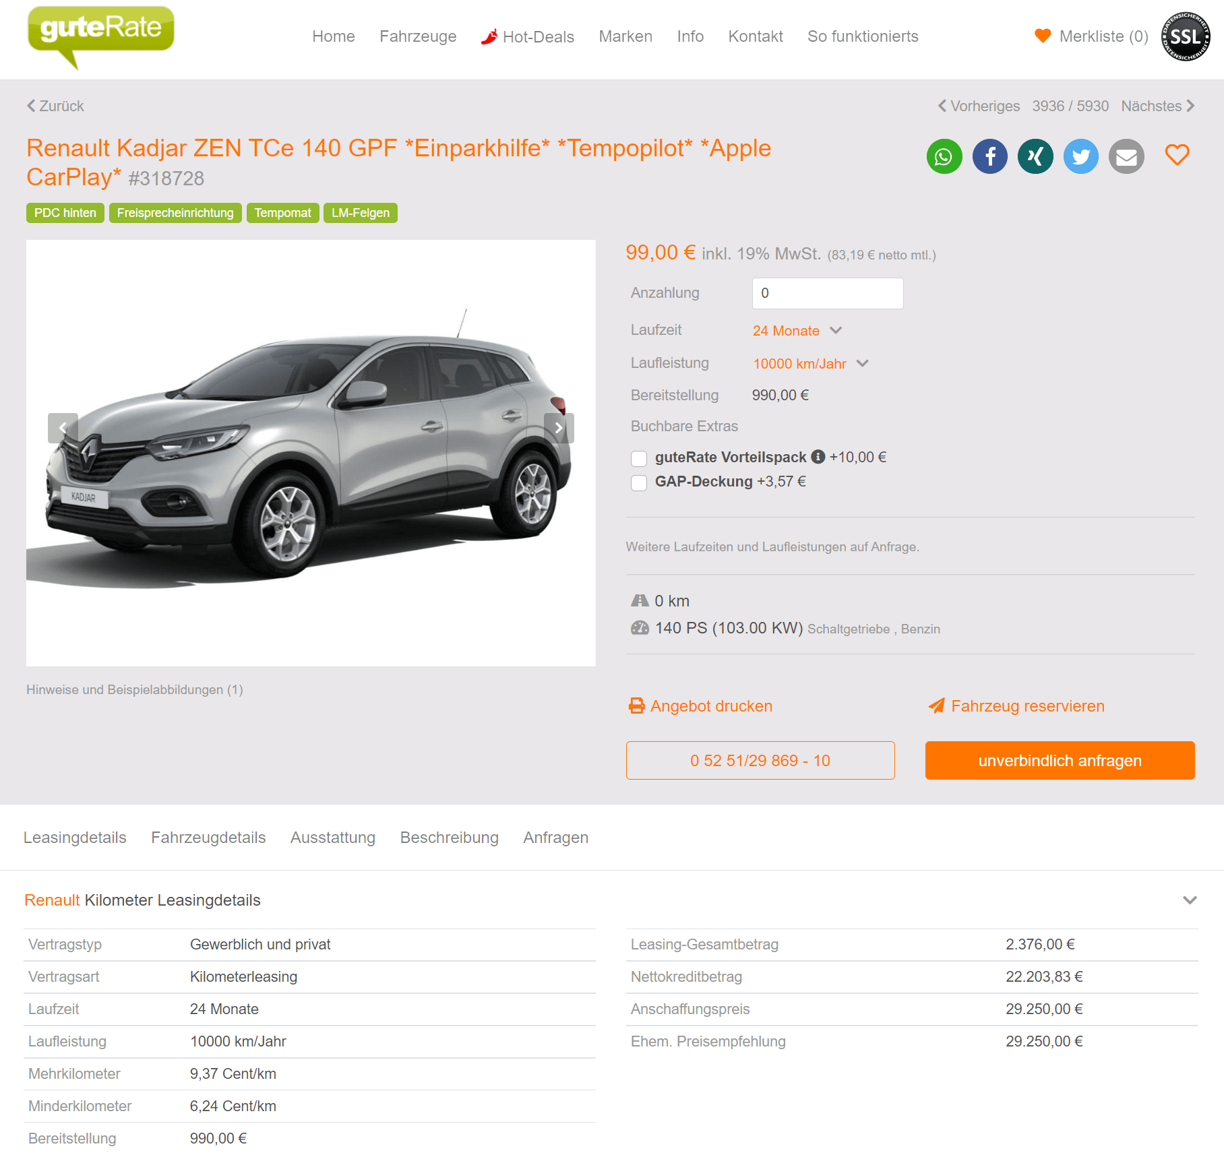Screen dimensions: 1224x1159
Task: Open Hot-Deals menu item
Action: [x=528, y=36]
